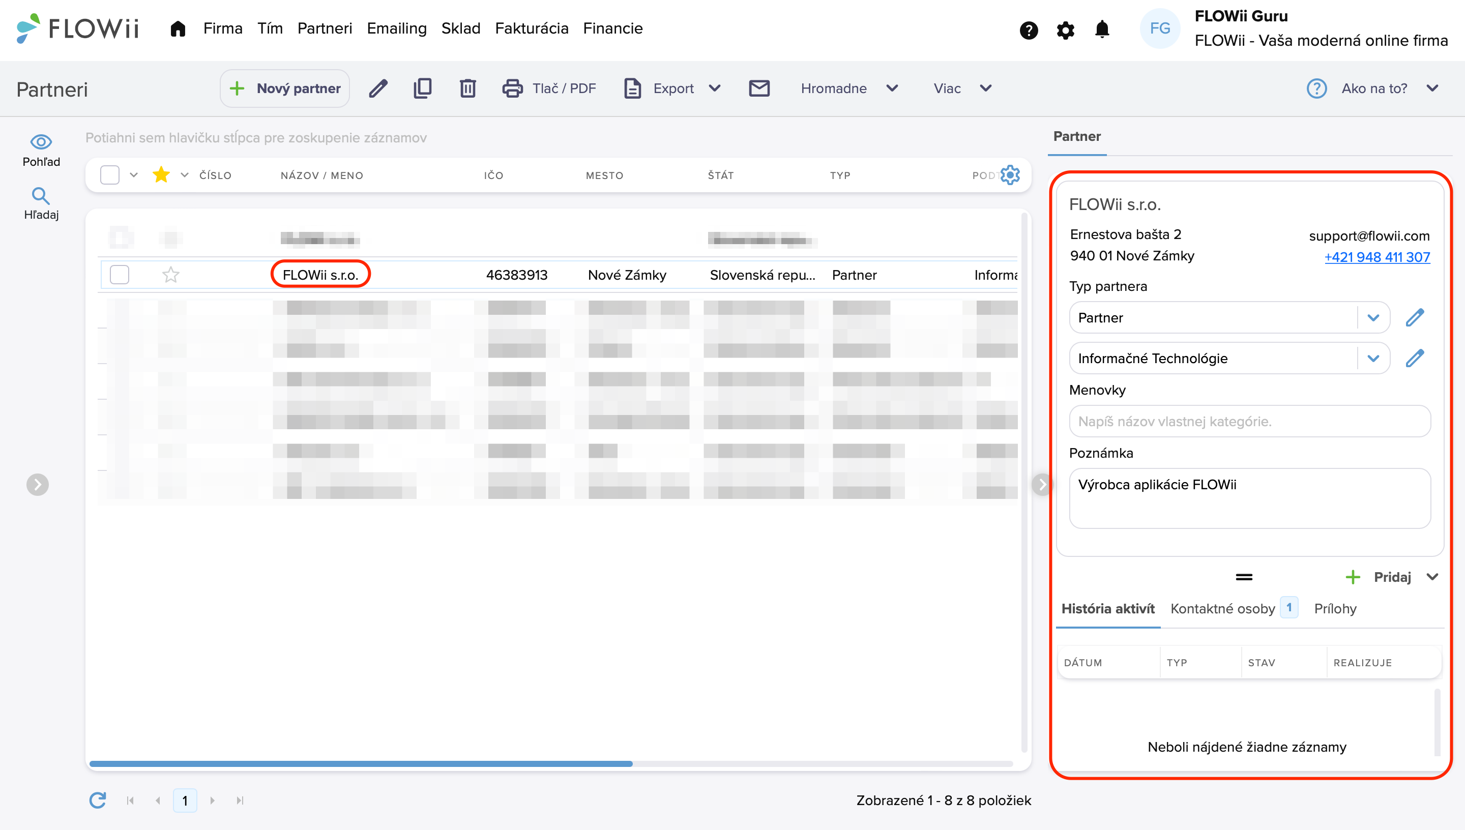Click the delete trash icon

tap(468, 88)
